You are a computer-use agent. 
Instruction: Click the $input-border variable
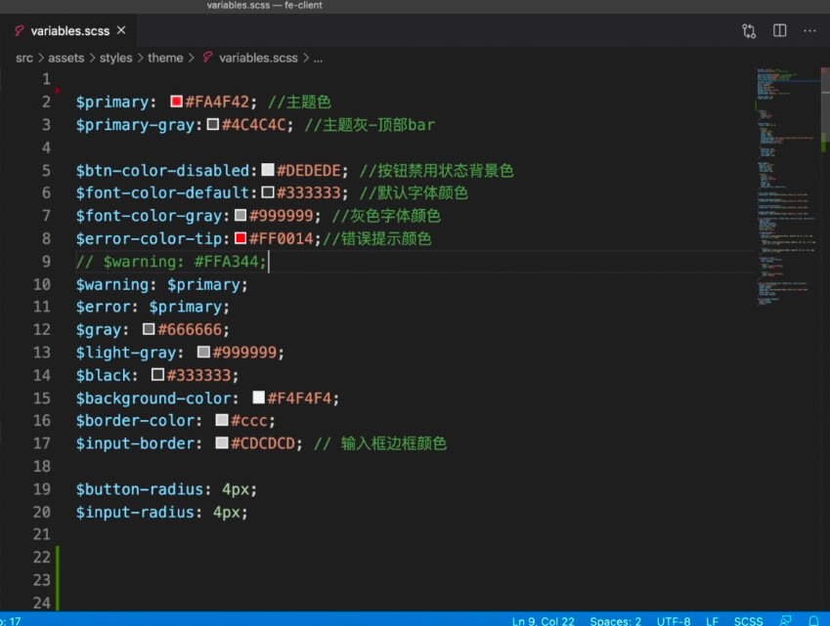point(135,443)
